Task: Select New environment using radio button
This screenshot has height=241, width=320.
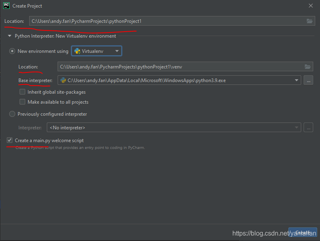Action: pos(12,51)
